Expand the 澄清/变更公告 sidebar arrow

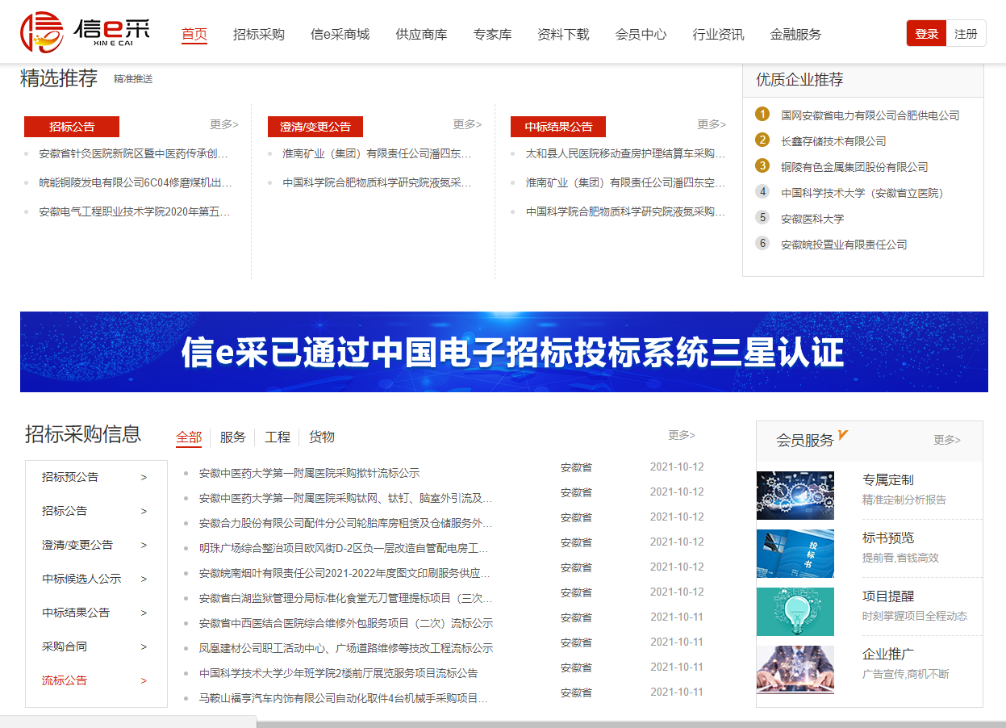click(x=145, y=545)
